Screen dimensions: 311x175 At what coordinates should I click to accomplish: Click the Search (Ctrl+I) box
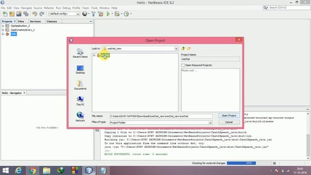coord(289,8)
